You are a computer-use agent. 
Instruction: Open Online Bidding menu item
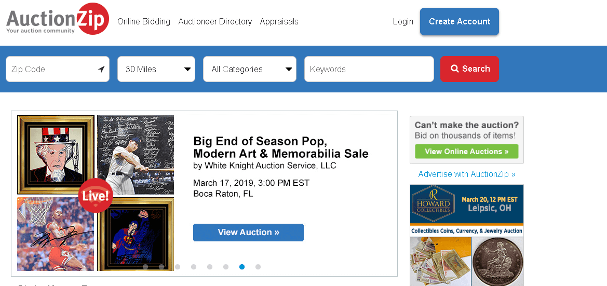click(144, 22)
